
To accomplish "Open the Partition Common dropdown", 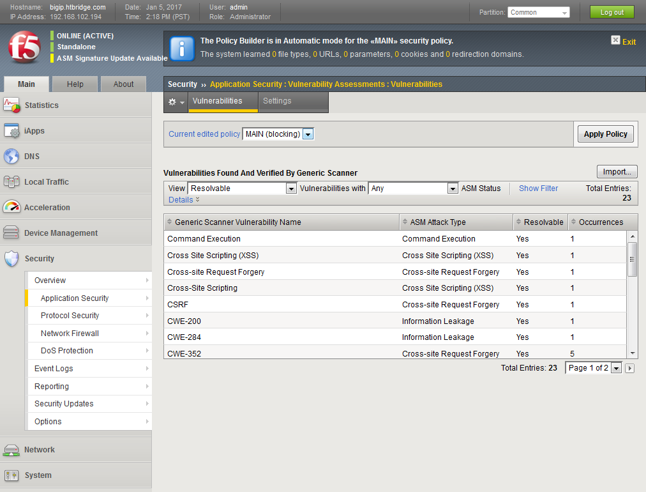I will [564, 13].
